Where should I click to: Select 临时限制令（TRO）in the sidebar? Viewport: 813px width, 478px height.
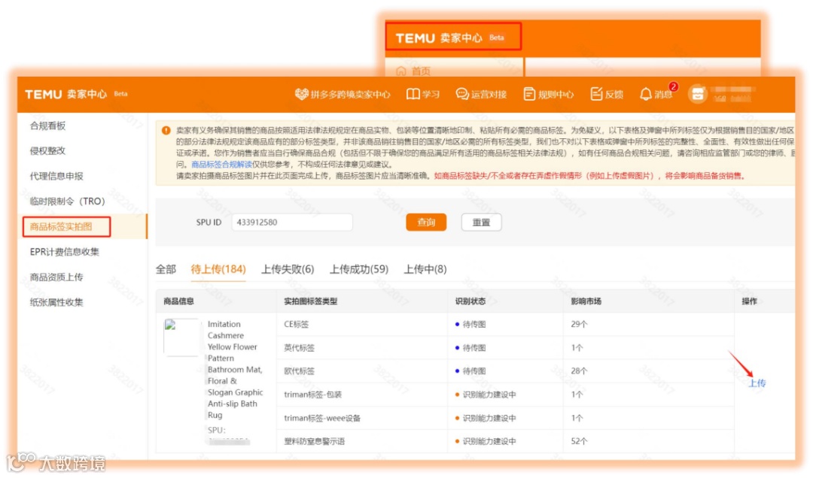coord(68,201)
